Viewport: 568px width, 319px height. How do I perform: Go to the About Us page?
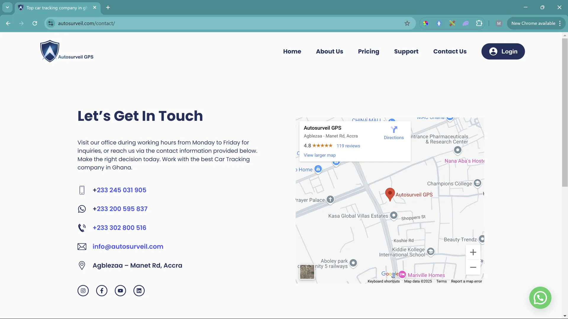pyautogui.click(x=329, y=51)
